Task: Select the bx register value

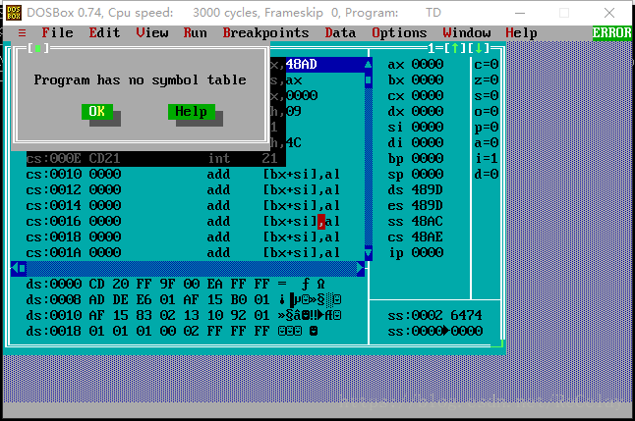Action: click(428, 80)
